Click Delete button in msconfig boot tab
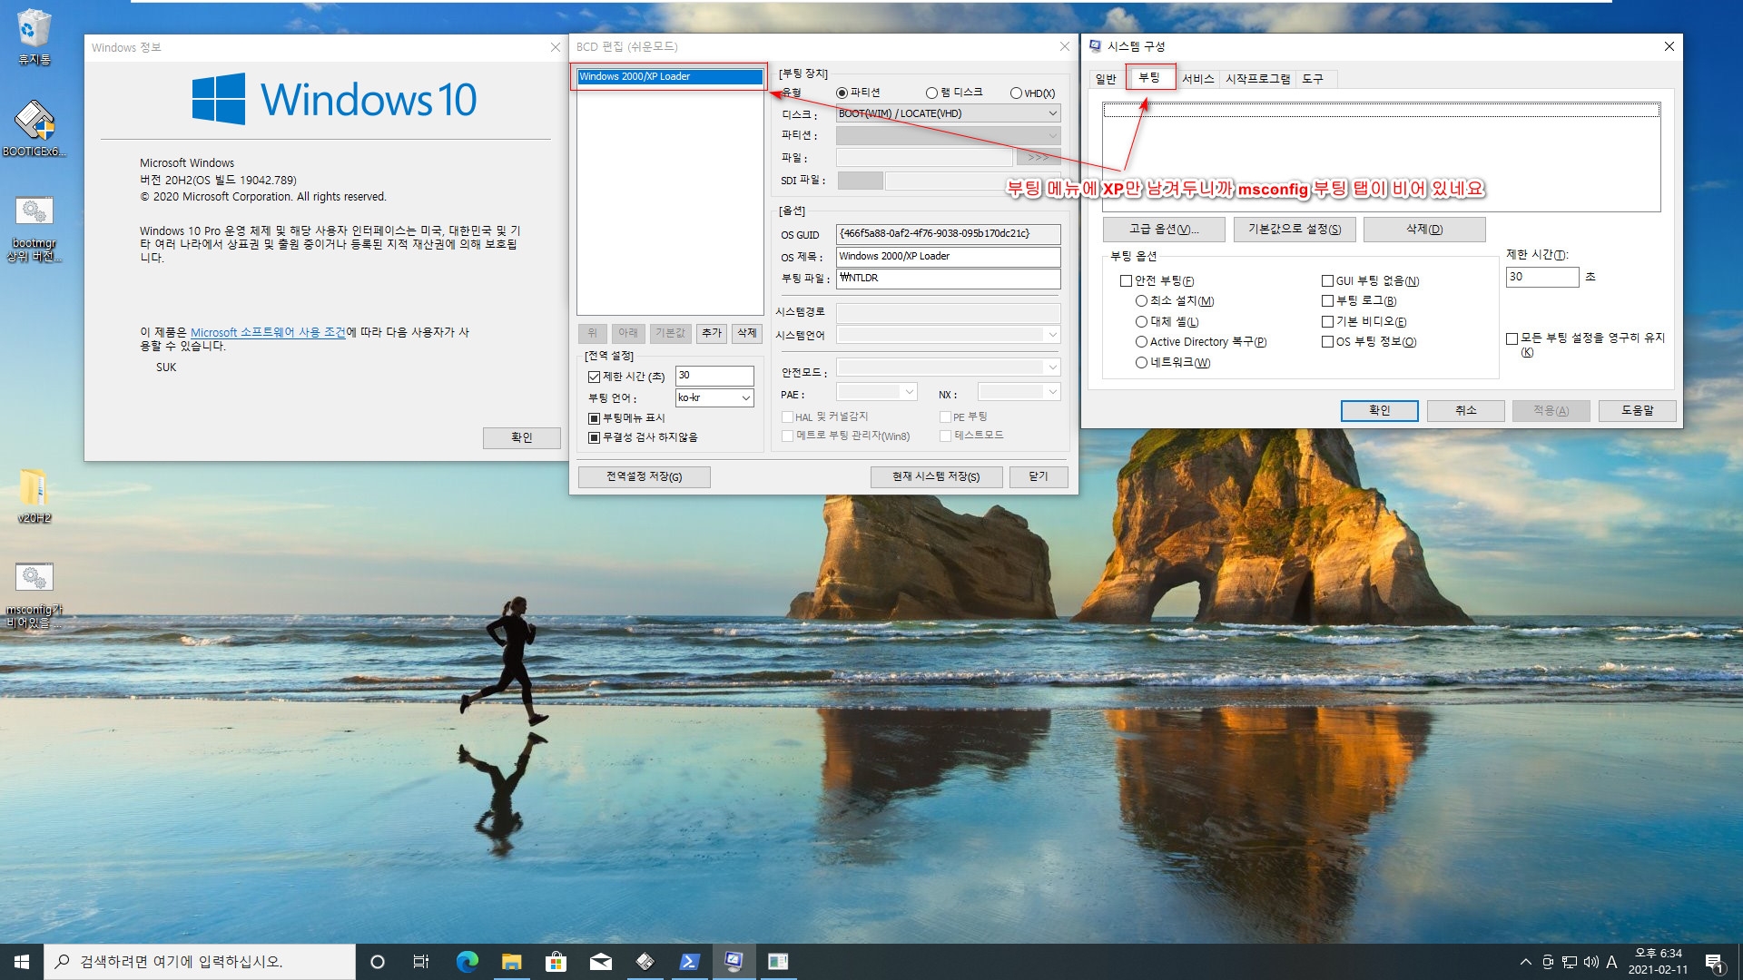 [x=1424, y=230]
